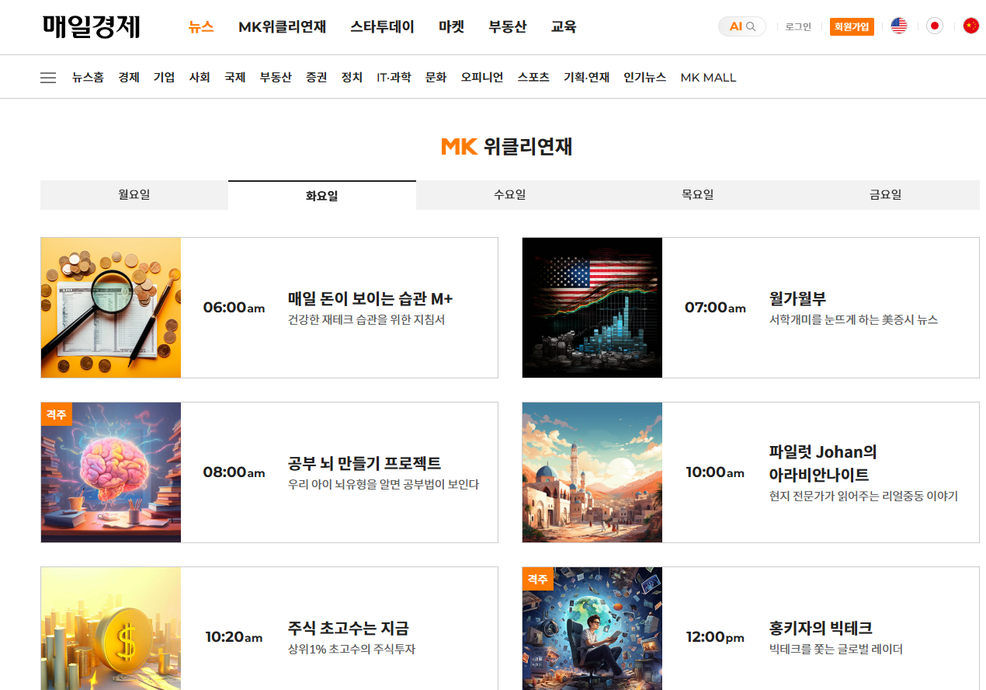986x690 pixels.
Task: Open the hamburger navigation menu
Action: pos(47,77)
